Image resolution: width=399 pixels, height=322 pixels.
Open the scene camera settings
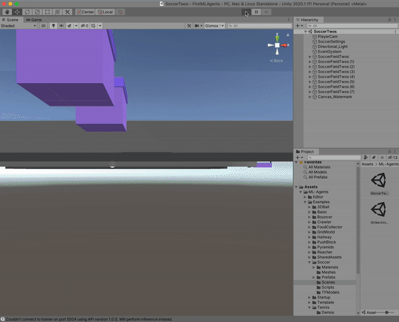198,26
